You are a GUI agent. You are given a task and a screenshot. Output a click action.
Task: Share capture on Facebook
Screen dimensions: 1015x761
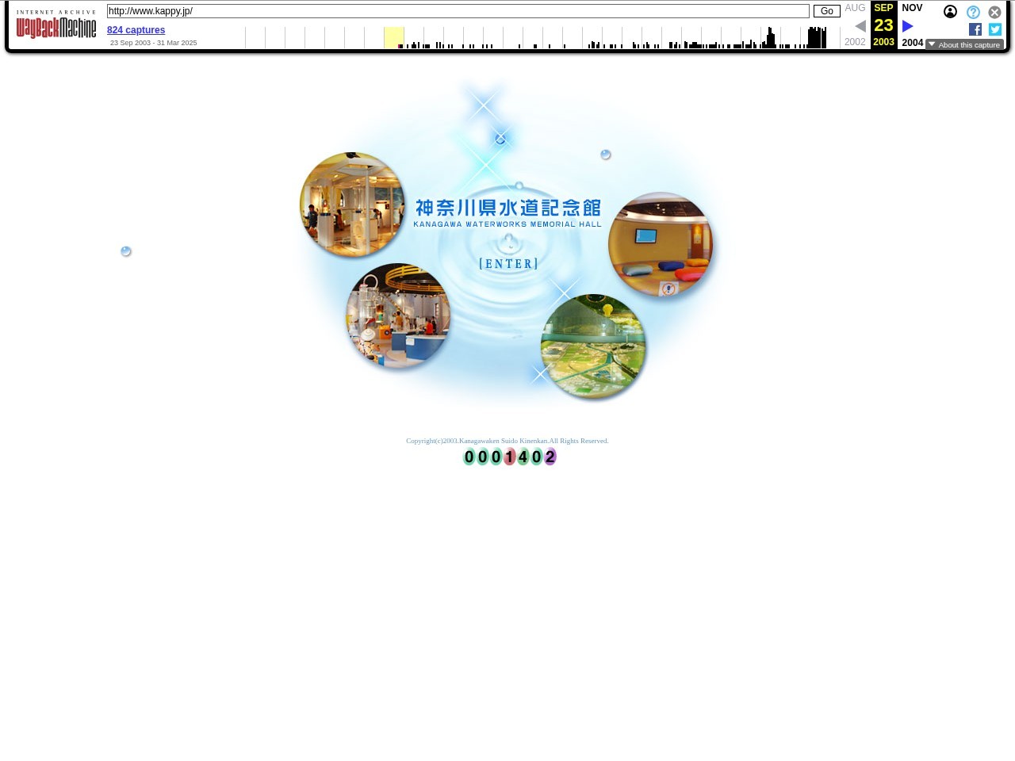(975, 29)
